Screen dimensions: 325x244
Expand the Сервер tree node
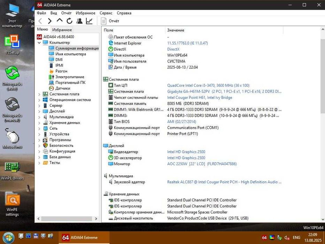[x=39, y=106]
